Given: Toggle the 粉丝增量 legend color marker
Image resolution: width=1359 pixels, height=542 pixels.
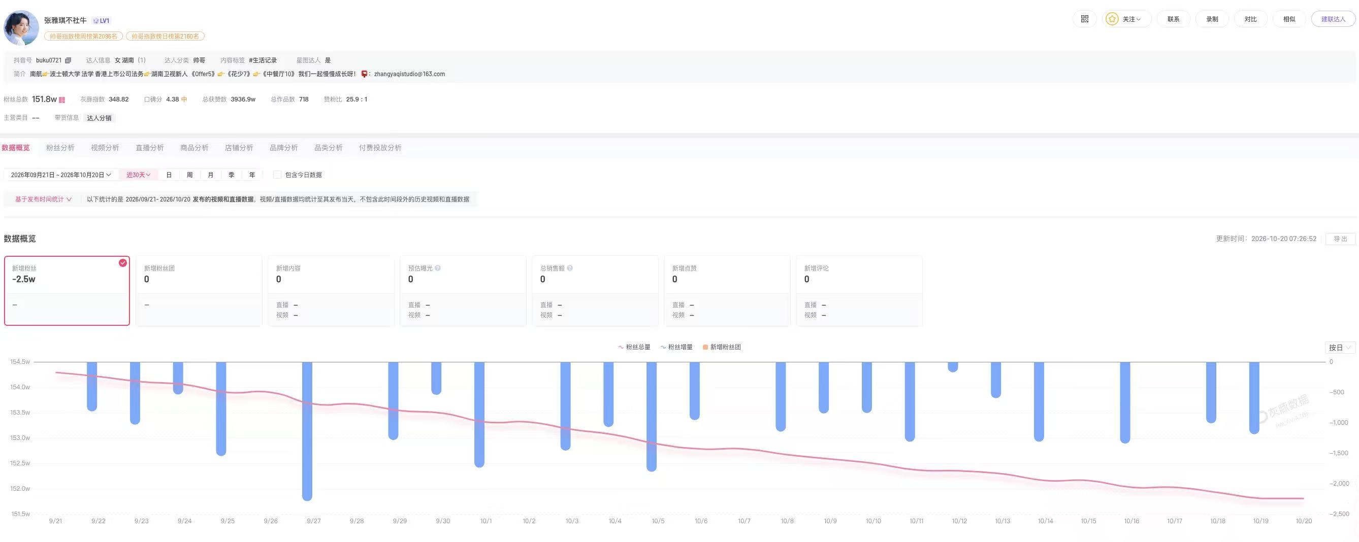Looking at the screenshot, I should (663, 348).
